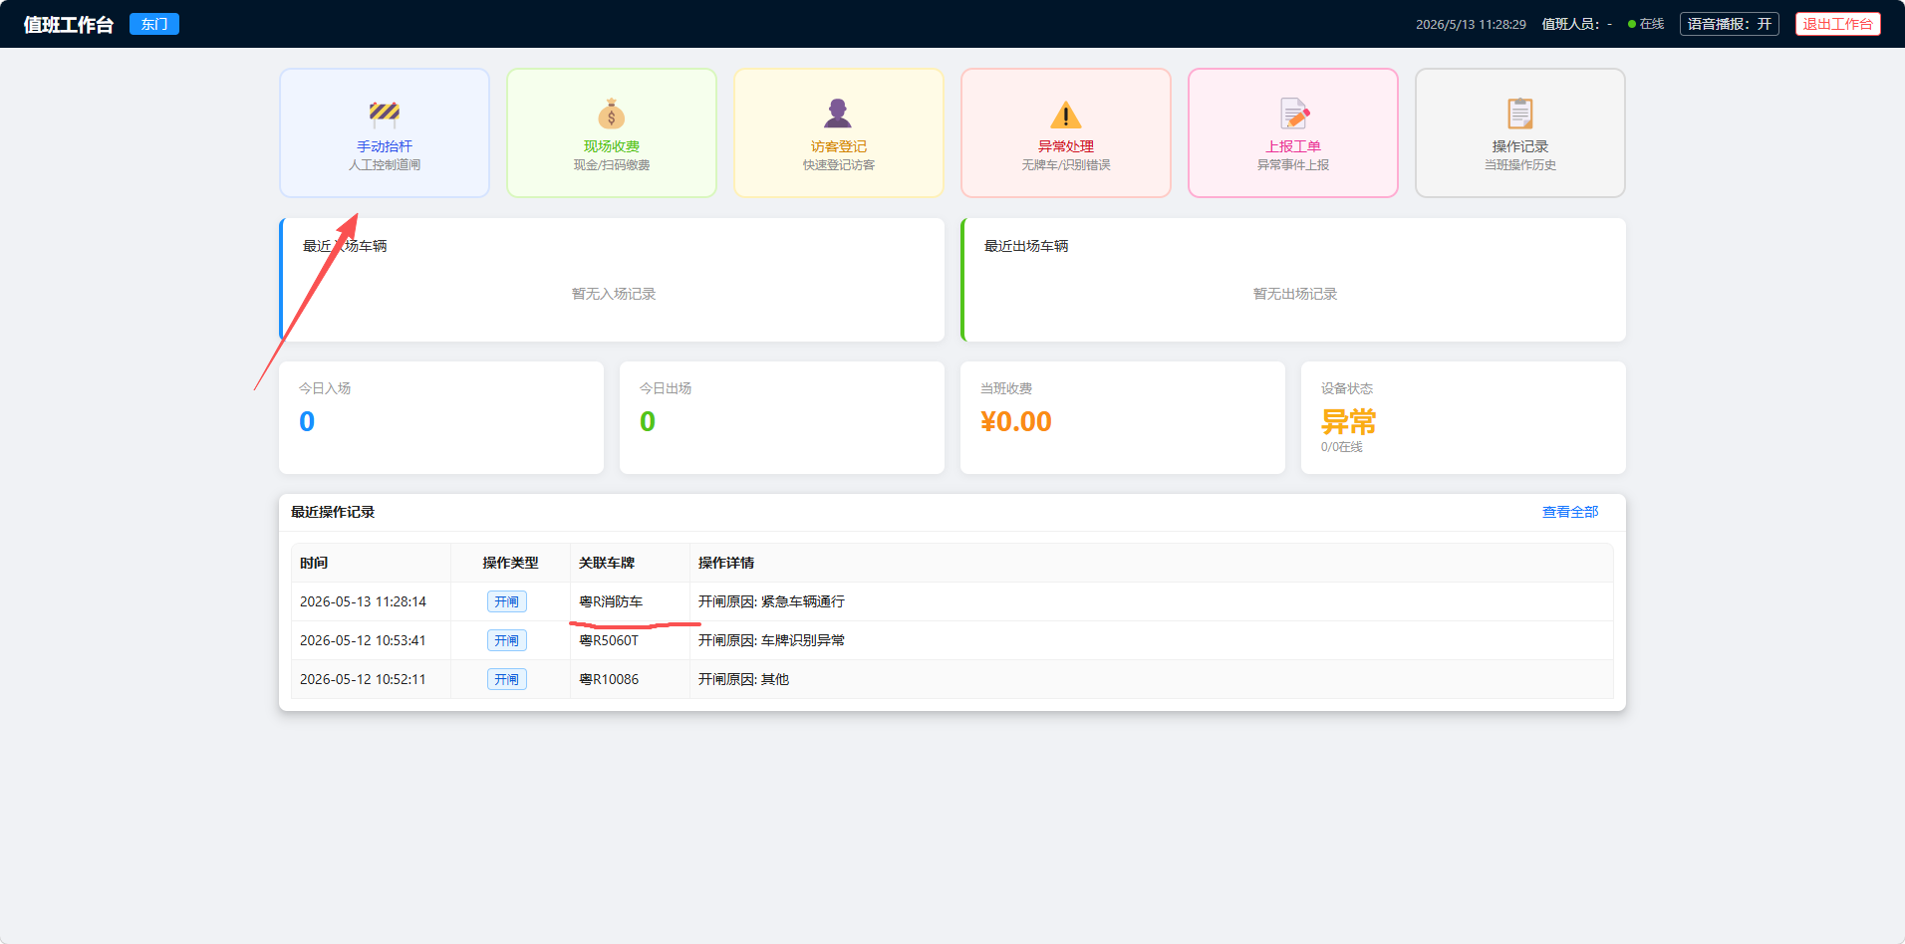Click the money bag icon for 现场收费

612,114
